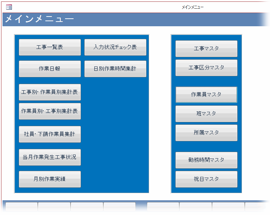View 当月作業発生工事状況

(x=50, y=157)
